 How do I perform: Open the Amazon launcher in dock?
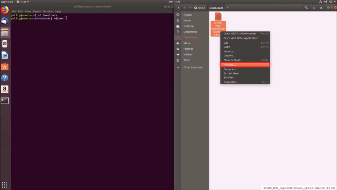5,89
